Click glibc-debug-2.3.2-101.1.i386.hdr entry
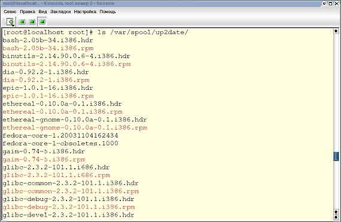341x222 pixels. pyautogui.click(x=69, y=199)
